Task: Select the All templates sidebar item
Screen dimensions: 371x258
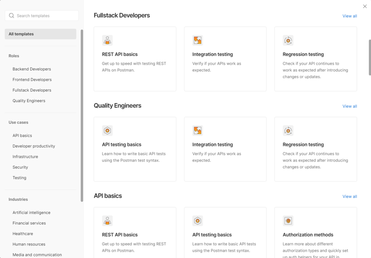Action: click(x=41, y=34)
